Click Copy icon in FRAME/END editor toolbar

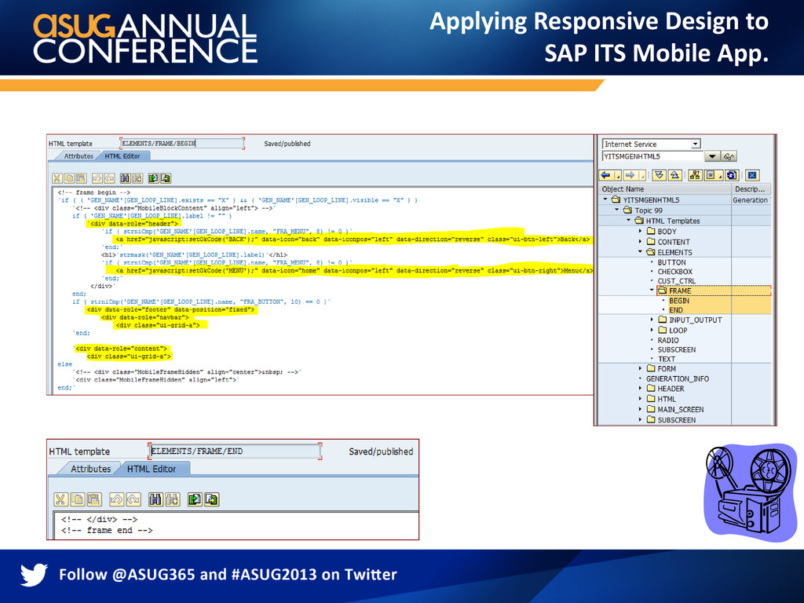(78, 499)
